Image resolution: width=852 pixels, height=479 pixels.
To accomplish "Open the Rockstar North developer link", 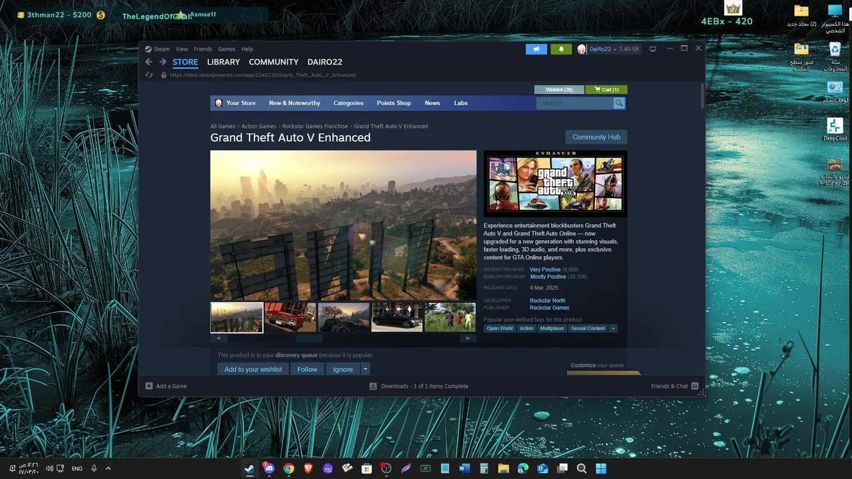I will click(x=547, y=301).
